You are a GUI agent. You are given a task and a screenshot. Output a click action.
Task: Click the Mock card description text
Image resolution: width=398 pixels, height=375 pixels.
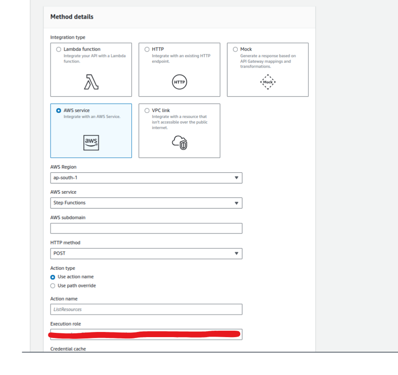[x=268, y=61]
